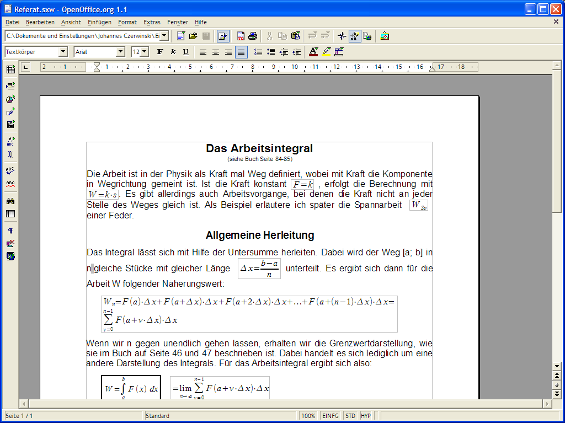Image resolution: width=565 pixels, height=423 pixels.
Task: Toggle bold formatting button
Action: point(160,52)
